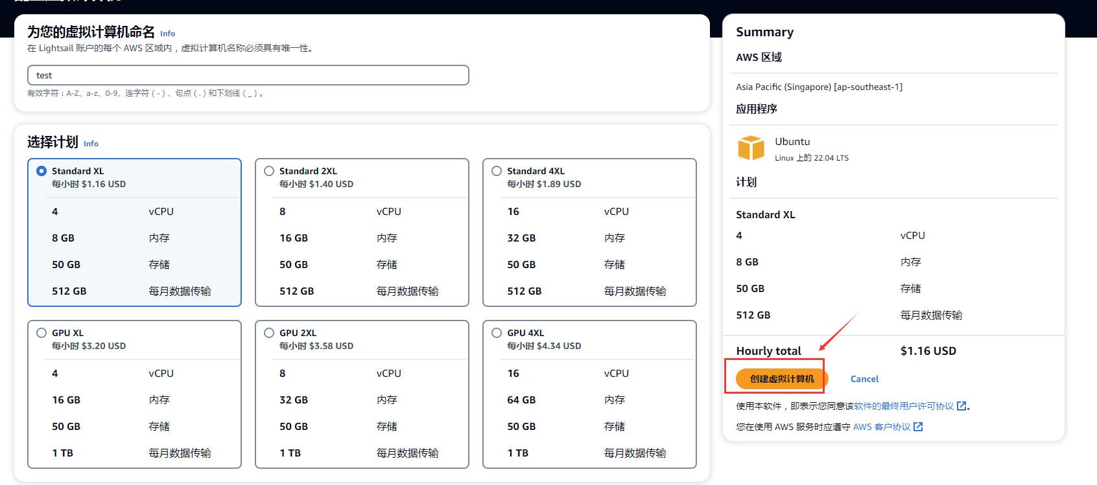Image resolution: width=1097 pixels, height=485 pixels.
Task: Click the virtual computer name field containing test
Action: point(248,75)
